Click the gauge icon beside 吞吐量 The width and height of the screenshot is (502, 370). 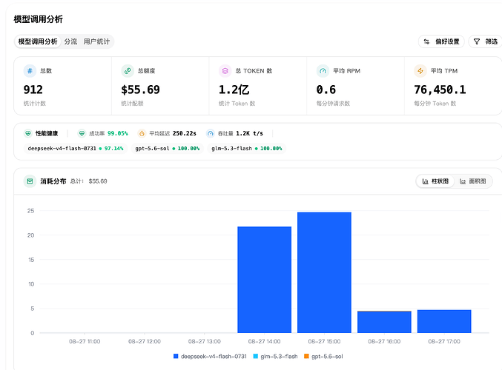pyautogui.click(x=211, y=133)
